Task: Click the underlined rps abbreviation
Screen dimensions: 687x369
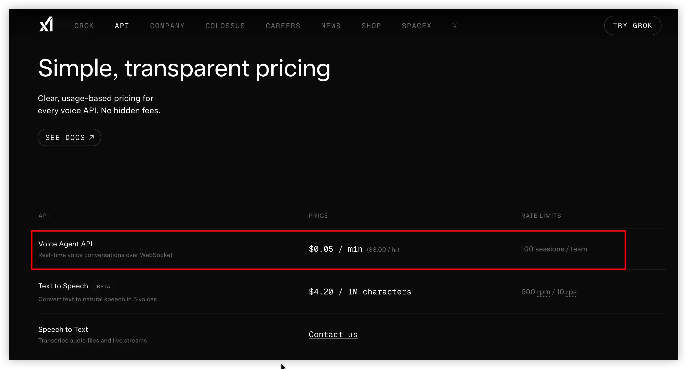Action: click(x=571, y=292)
